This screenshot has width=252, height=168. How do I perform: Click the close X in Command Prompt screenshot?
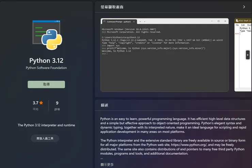(225, 21)
